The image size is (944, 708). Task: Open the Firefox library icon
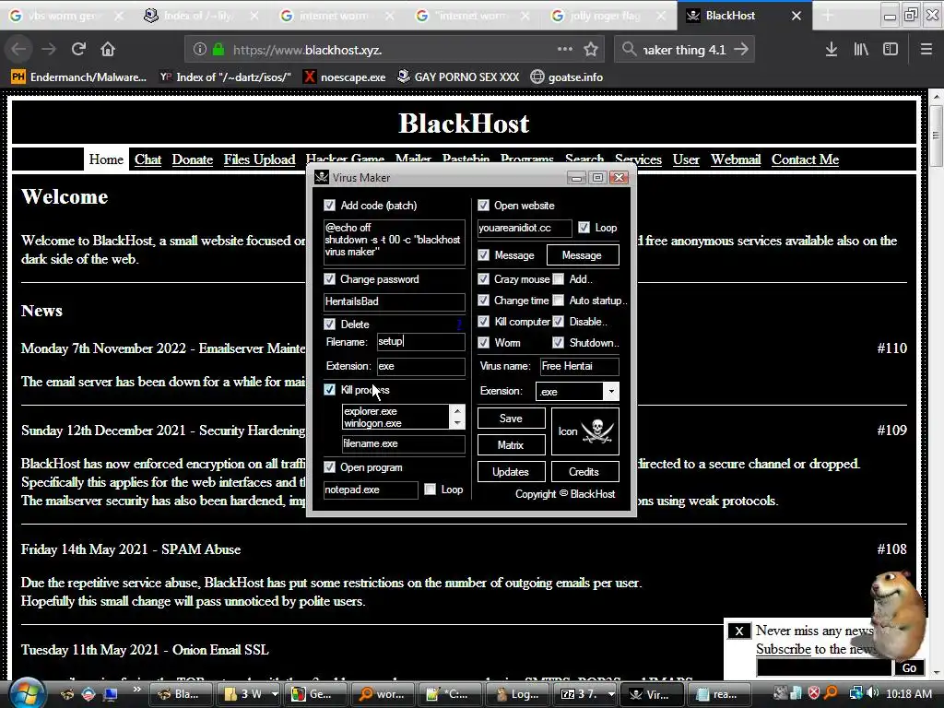point(861,50)
